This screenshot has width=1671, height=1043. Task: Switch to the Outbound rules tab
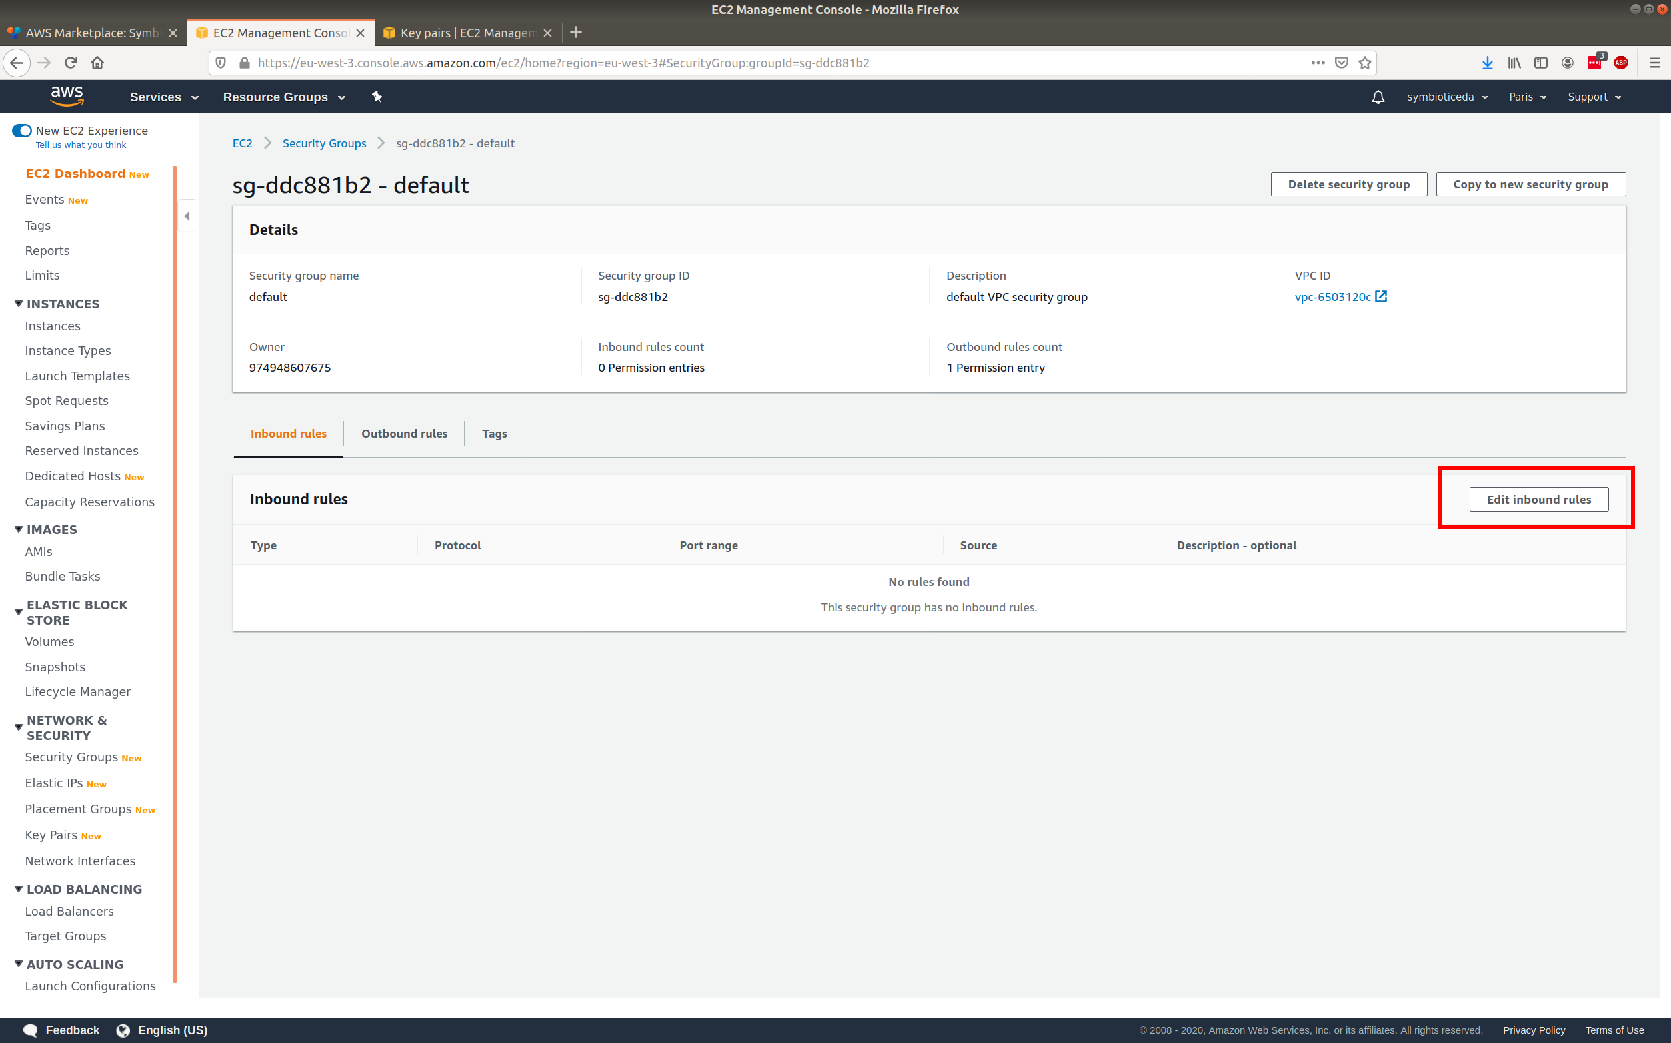pos(405,434)
